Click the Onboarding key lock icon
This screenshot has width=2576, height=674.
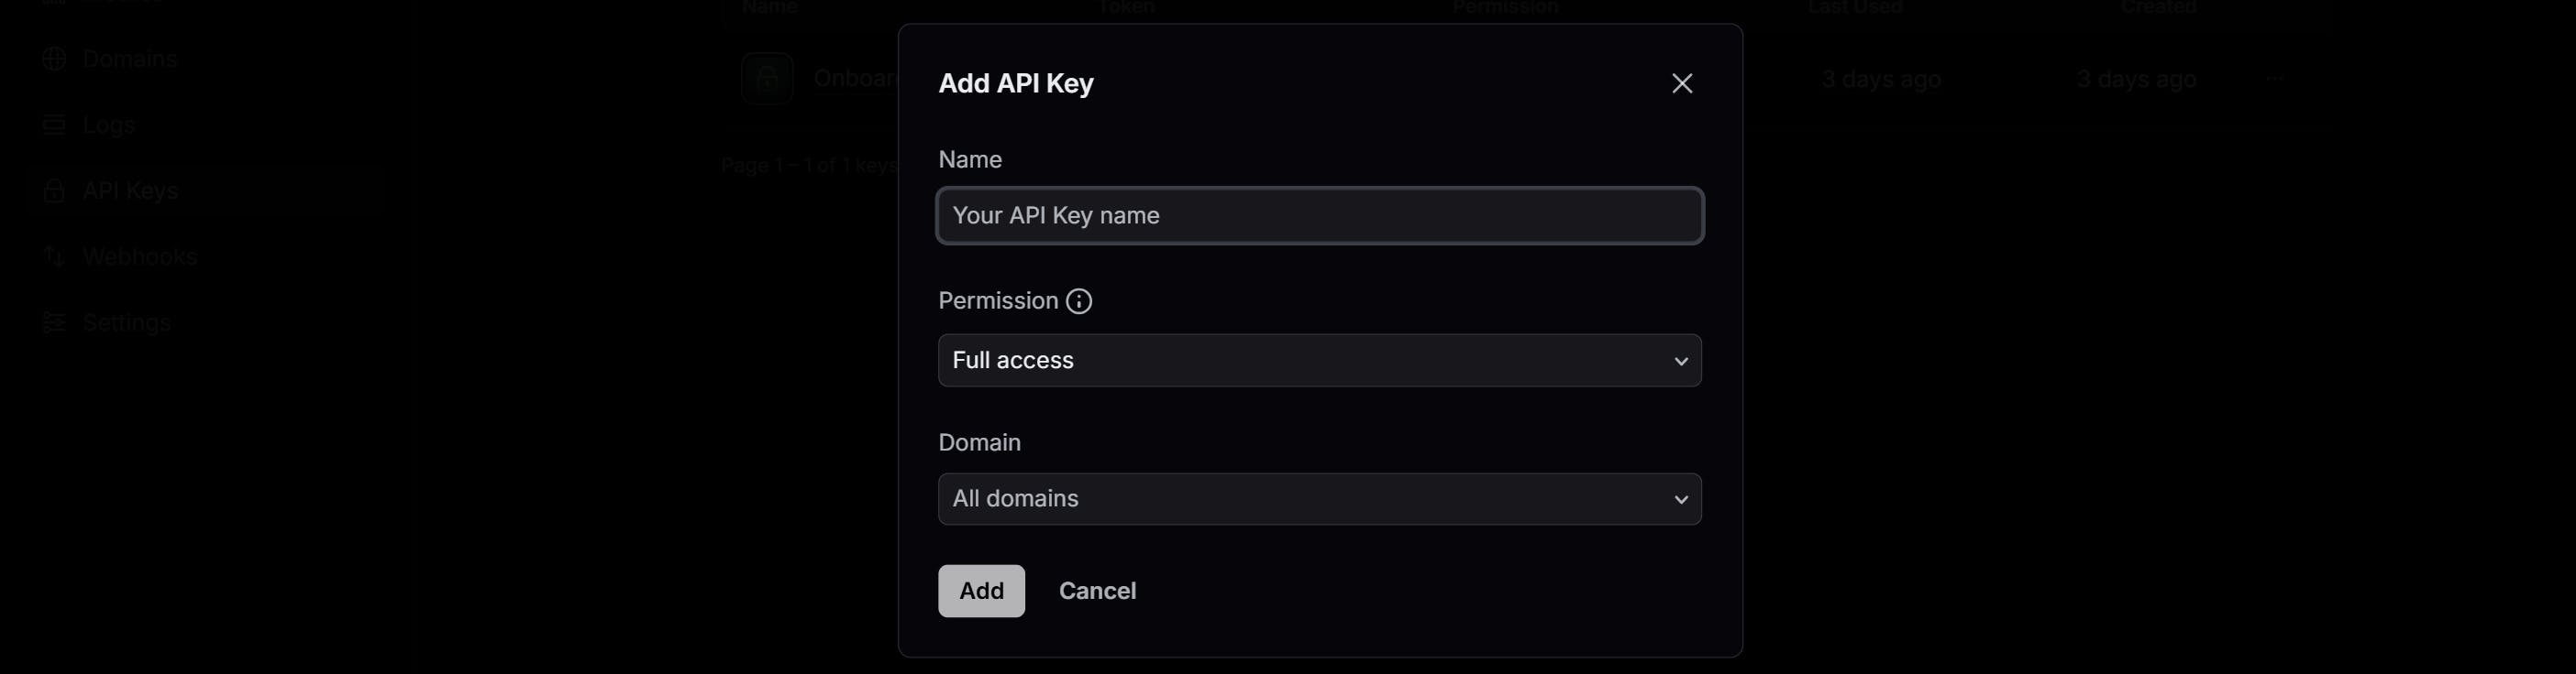(x=767, y=79)
